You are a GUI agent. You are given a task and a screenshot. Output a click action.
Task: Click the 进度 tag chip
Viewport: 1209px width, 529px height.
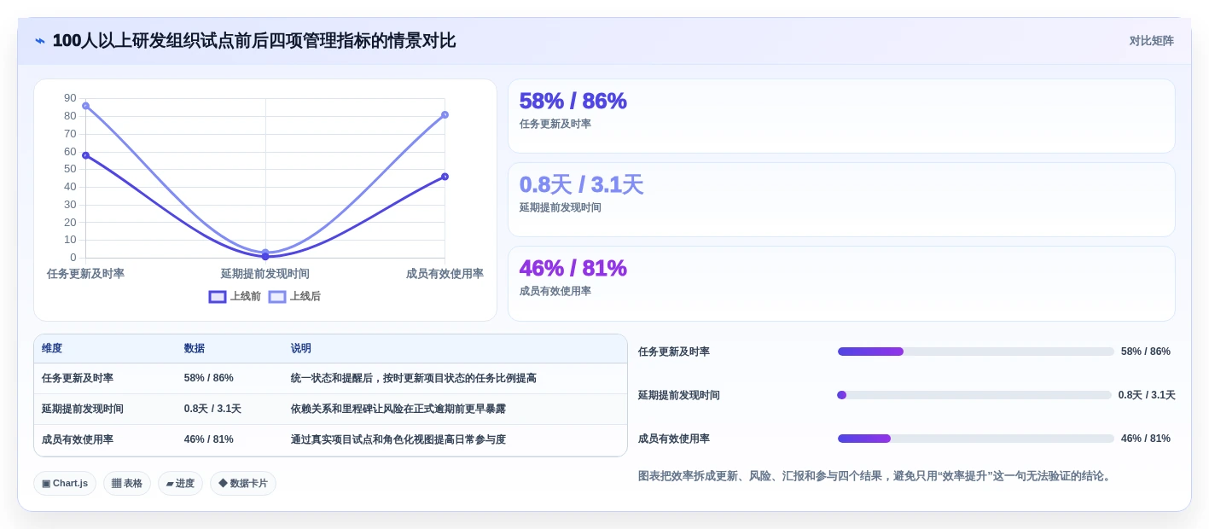180,484
